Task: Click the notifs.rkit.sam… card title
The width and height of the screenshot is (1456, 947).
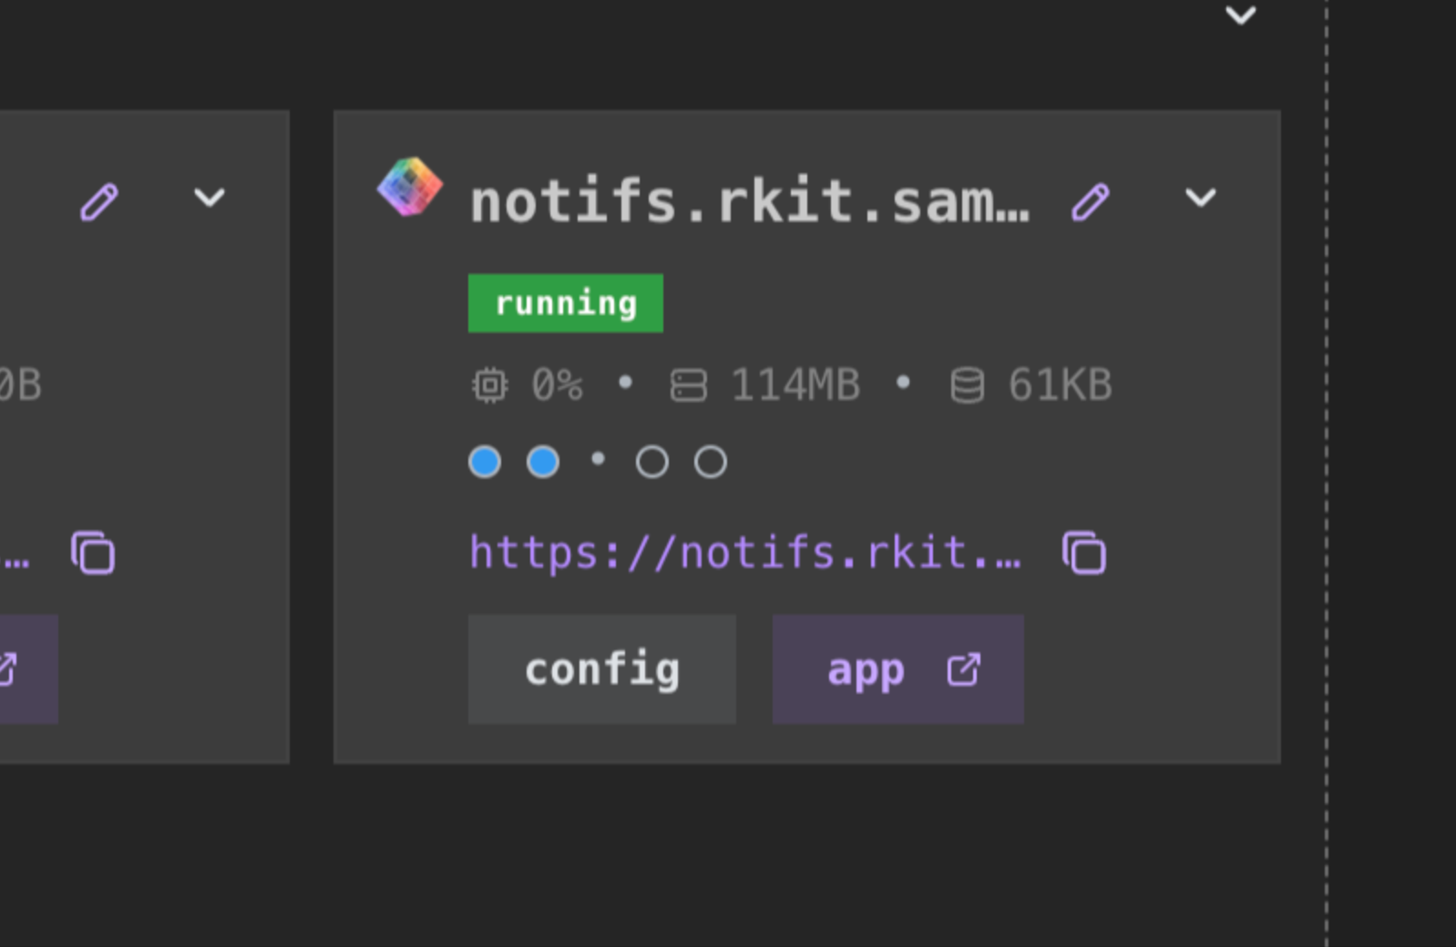Action: [x=750, y=201]
